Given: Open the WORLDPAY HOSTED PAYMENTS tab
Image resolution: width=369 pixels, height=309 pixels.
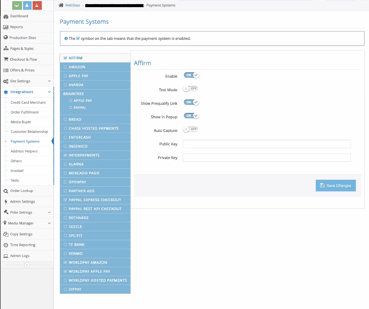Looking at the screenshot, I should (x=95, y=280).
